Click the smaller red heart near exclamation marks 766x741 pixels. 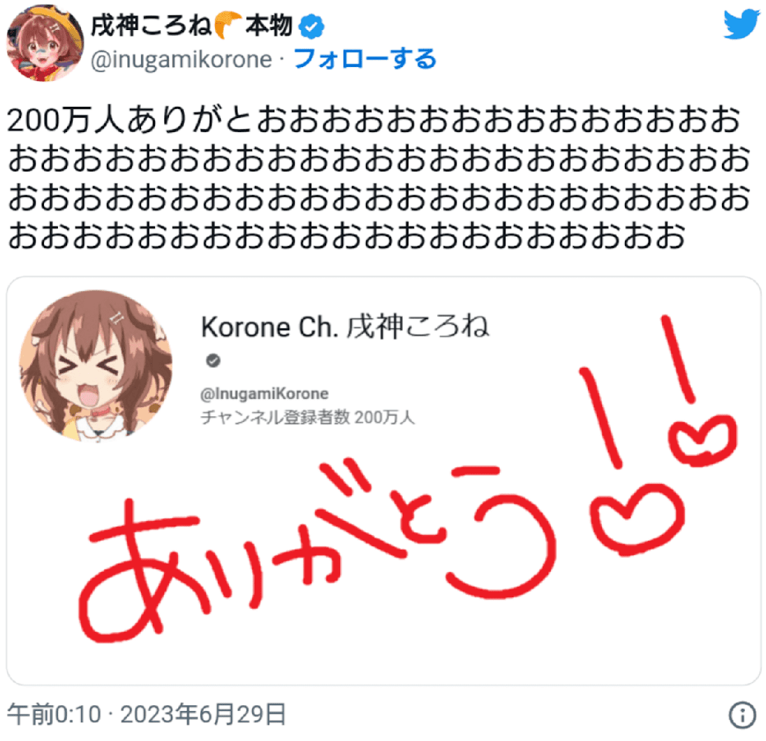(x=702, y=439)
